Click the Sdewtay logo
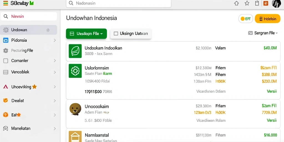284x142 pixels. pyautogui.click(x=22, y=3)
